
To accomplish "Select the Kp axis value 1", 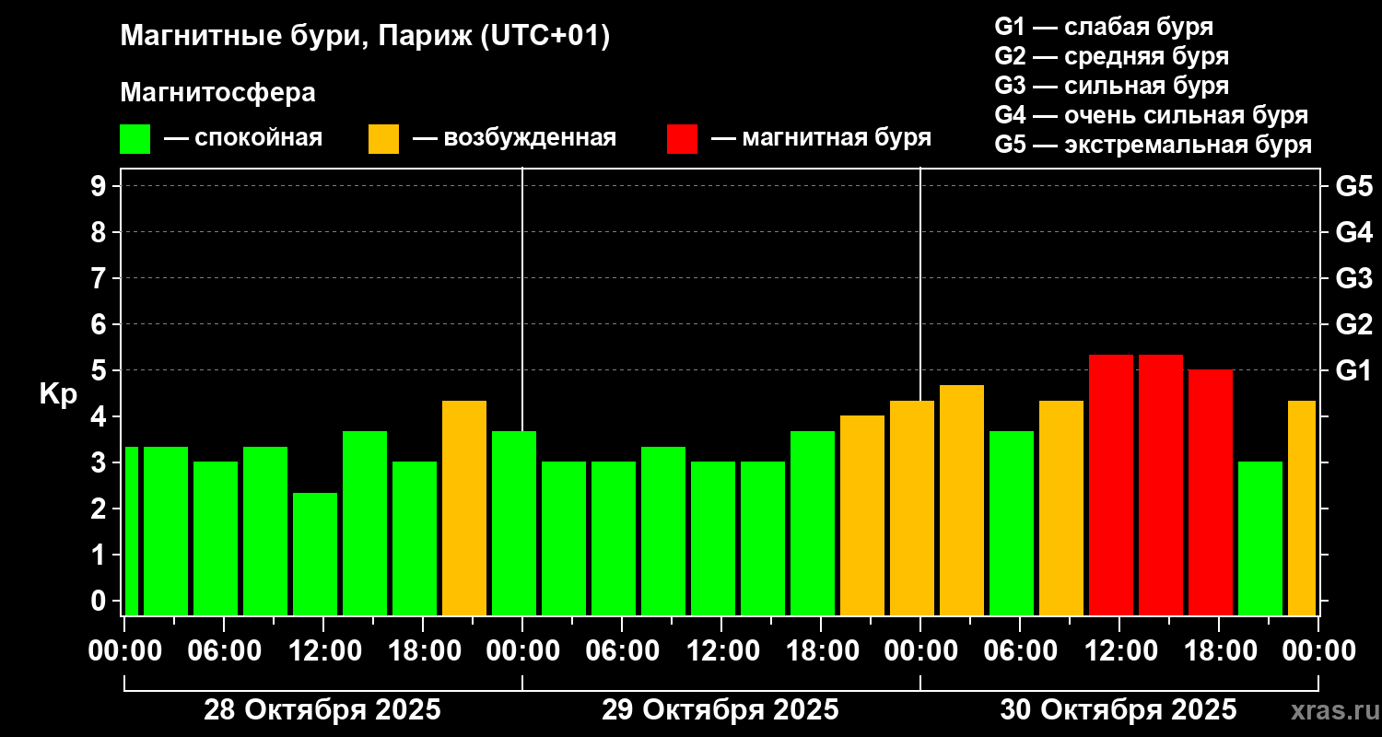I will click(x=100, y=555).
